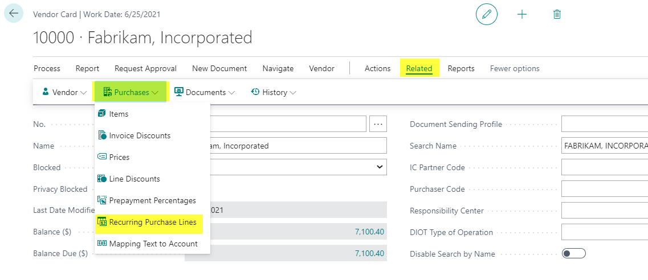
Task: Collapse the Purchases dropdown chevron
Action: (x=155, y=93)
